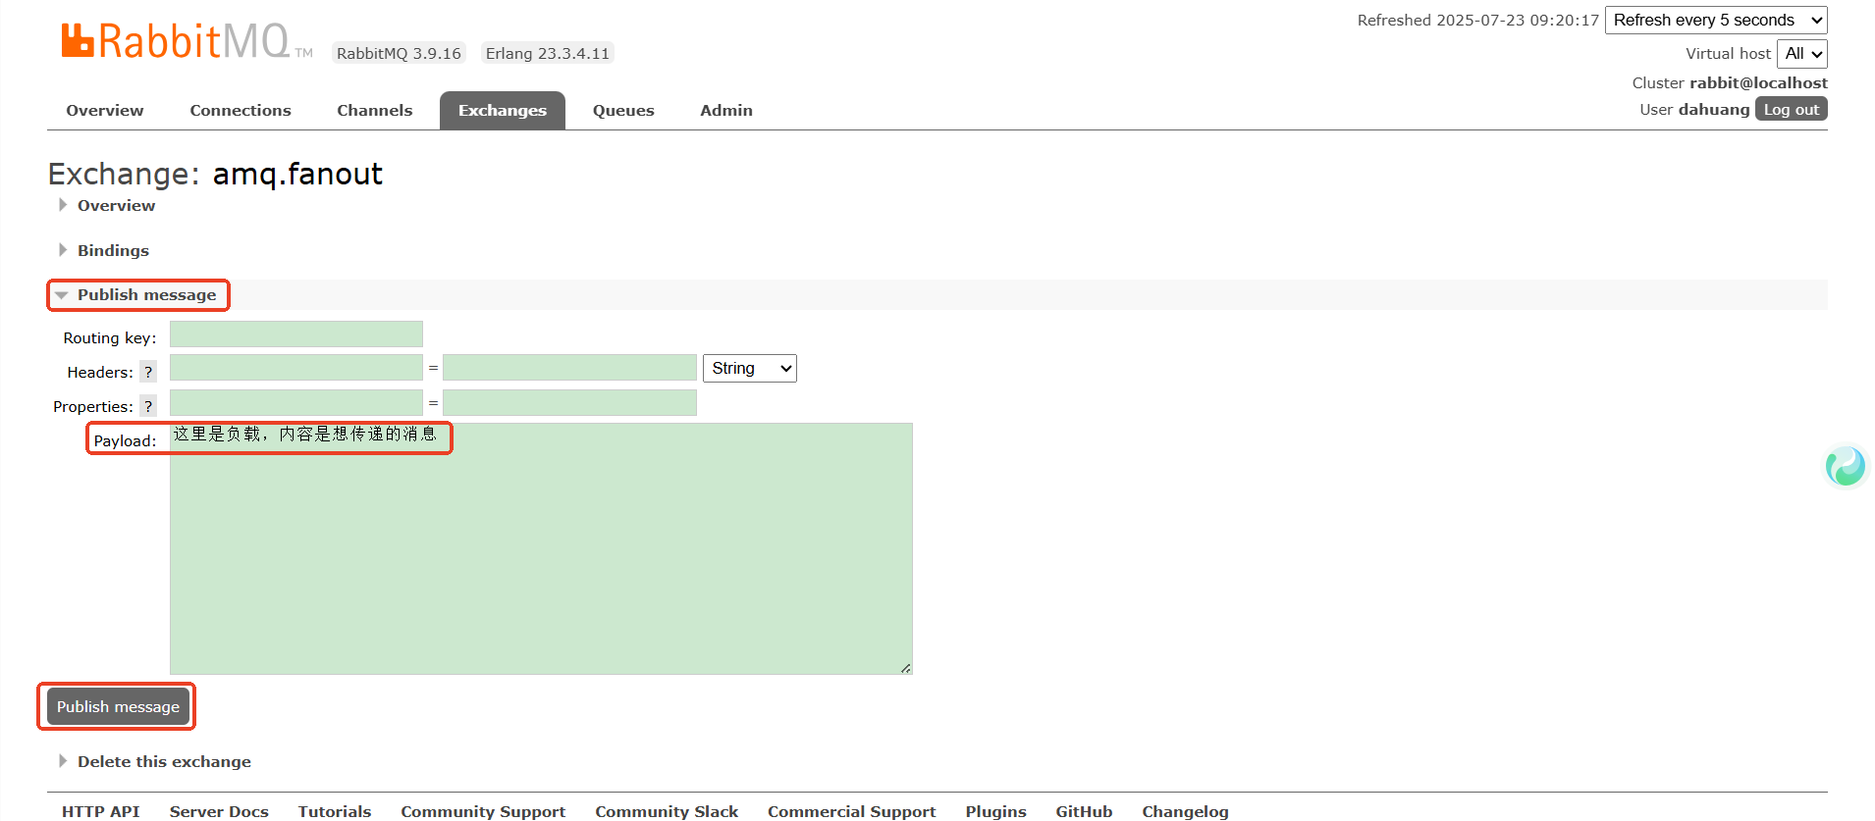The height and width of the screenshot is (821, 1875).
Task: Switch to the Connections tab
Action: [x=241, y=110]
